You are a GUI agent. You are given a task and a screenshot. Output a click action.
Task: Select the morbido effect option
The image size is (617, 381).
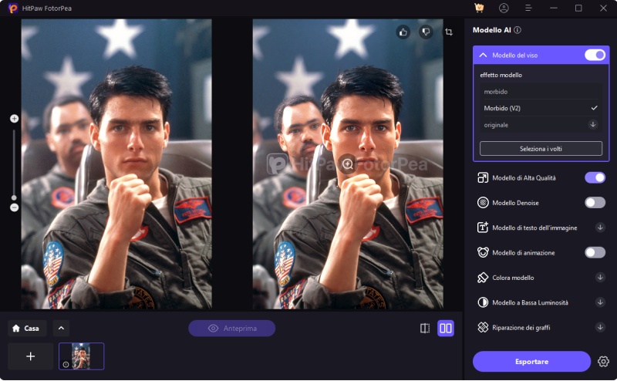click(x=541, y=91)
